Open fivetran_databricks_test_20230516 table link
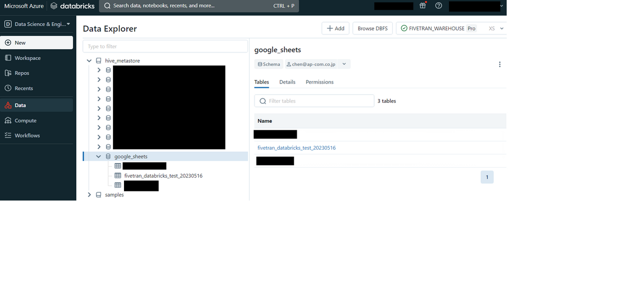Screen dimensions: 636x281 tap(296, 148)
